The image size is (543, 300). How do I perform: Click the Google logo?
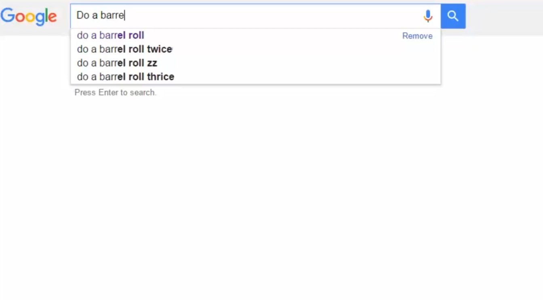pyautogui.click(x=28, y=17)
